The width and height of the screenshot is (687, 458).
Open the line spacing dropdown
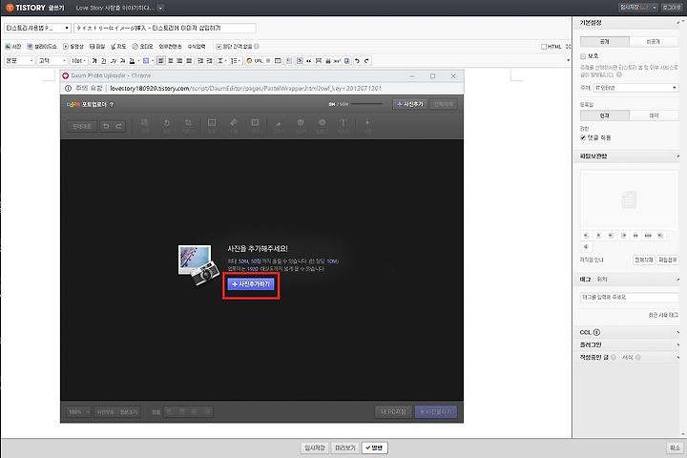coord(221,61)
